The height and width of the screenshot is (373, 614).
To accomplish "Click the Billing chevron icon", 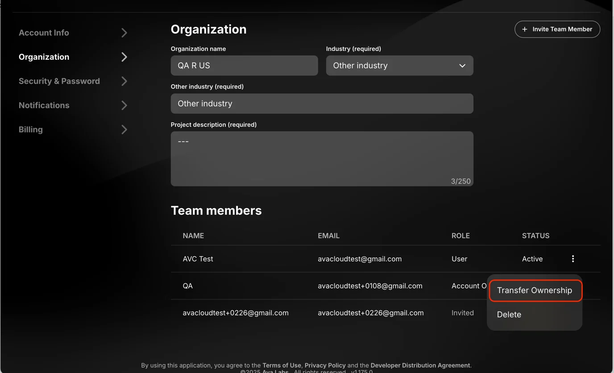I will pos(124,129).
